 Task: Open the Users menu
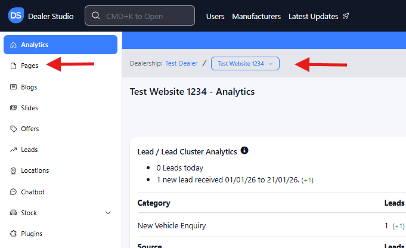point(215,16)
